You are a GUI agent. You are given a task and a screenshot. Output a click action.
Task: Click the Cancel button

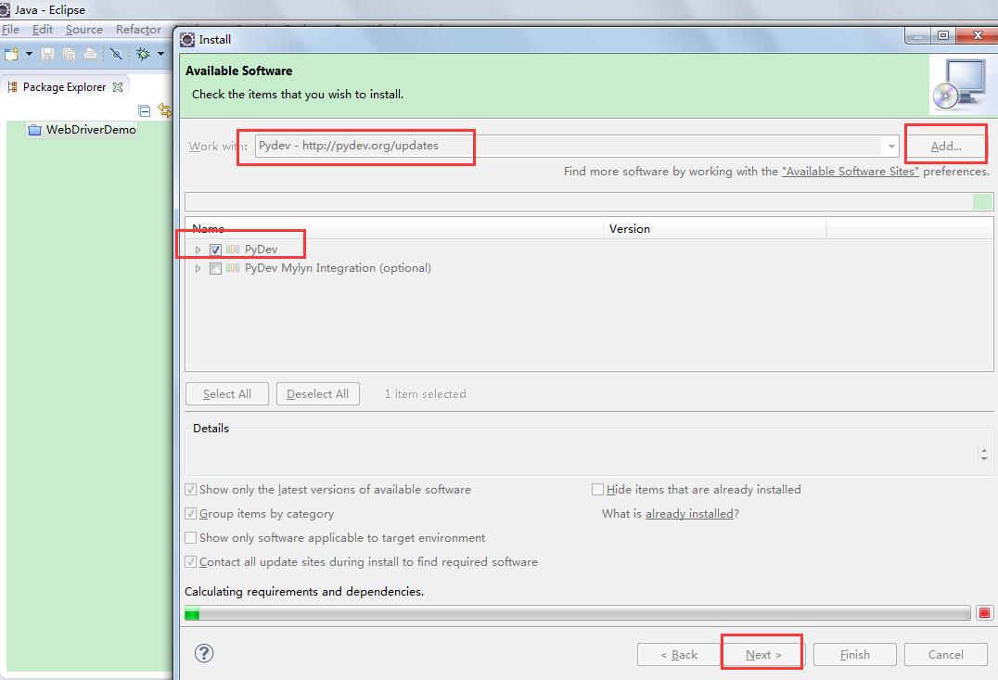pos(945,655)
